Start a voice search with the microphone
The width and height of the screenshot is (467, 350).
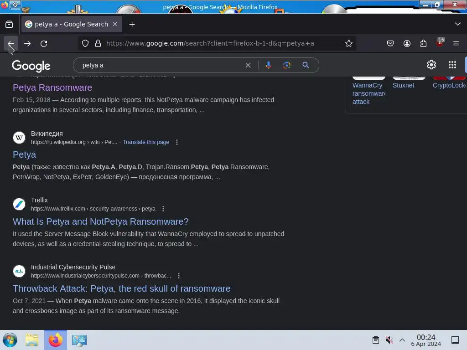click(x=268, y=65)
